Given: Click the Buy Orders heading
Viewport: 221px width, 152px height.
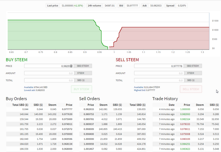Looking at the screenshot, I should tap(16, 99).
